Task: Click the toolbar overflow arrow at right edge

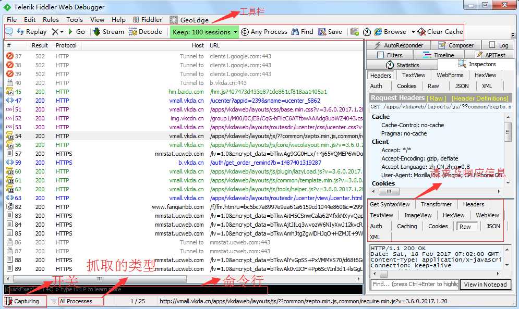Action: [x=513, y=35]
